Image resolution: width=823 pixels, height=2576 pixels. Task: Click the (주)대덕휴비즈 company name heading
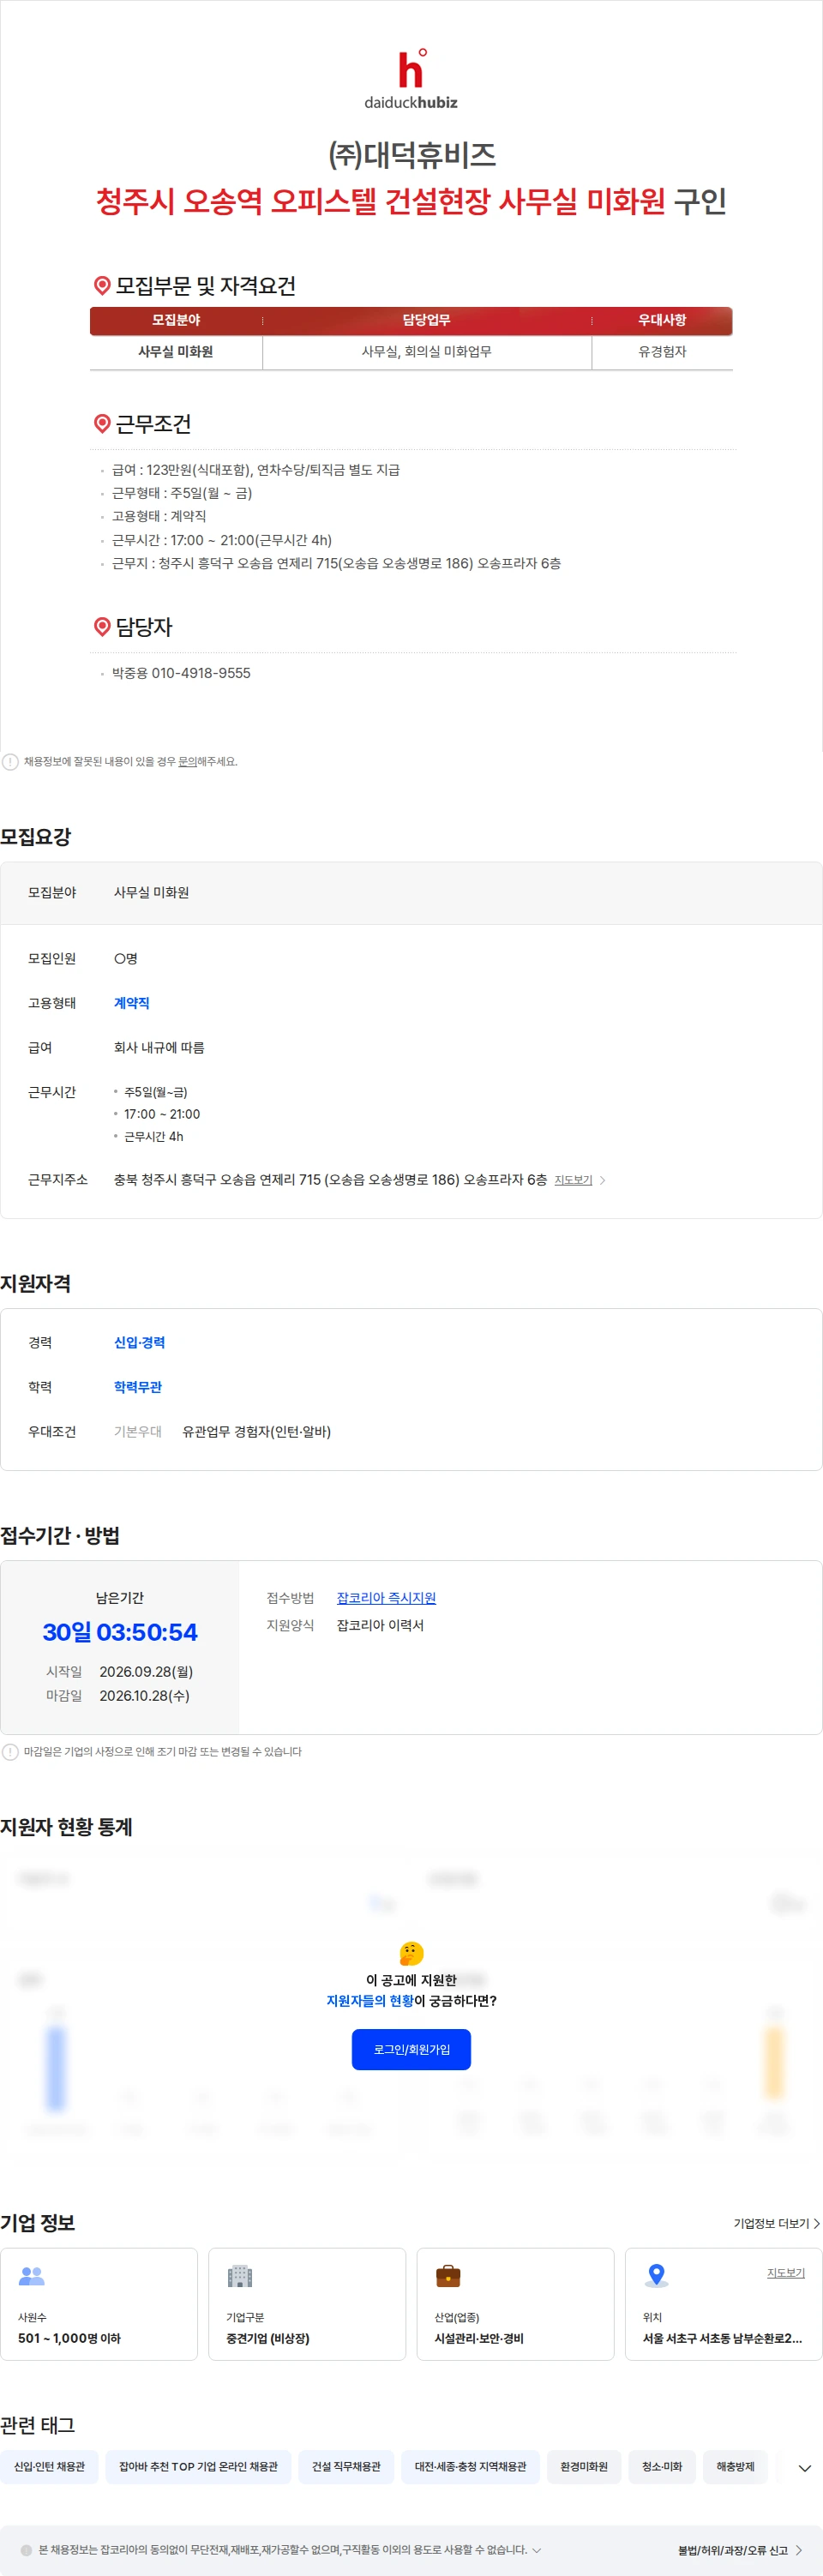(412, 154)
